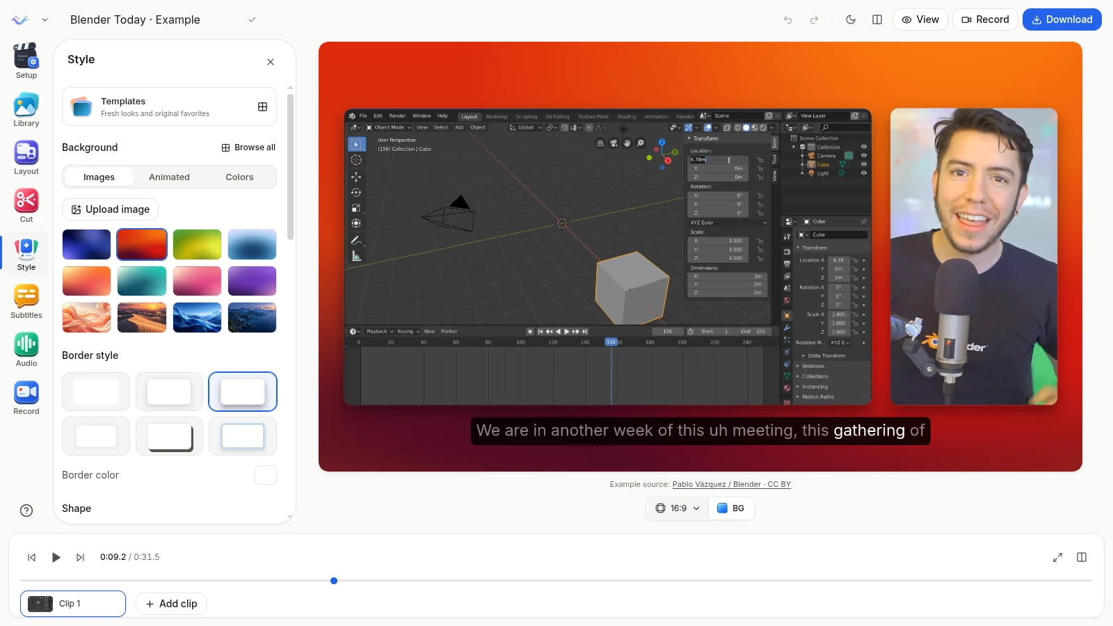Switch to the Images background tab
1113x626 pixels.
click(x=99, y=177)
